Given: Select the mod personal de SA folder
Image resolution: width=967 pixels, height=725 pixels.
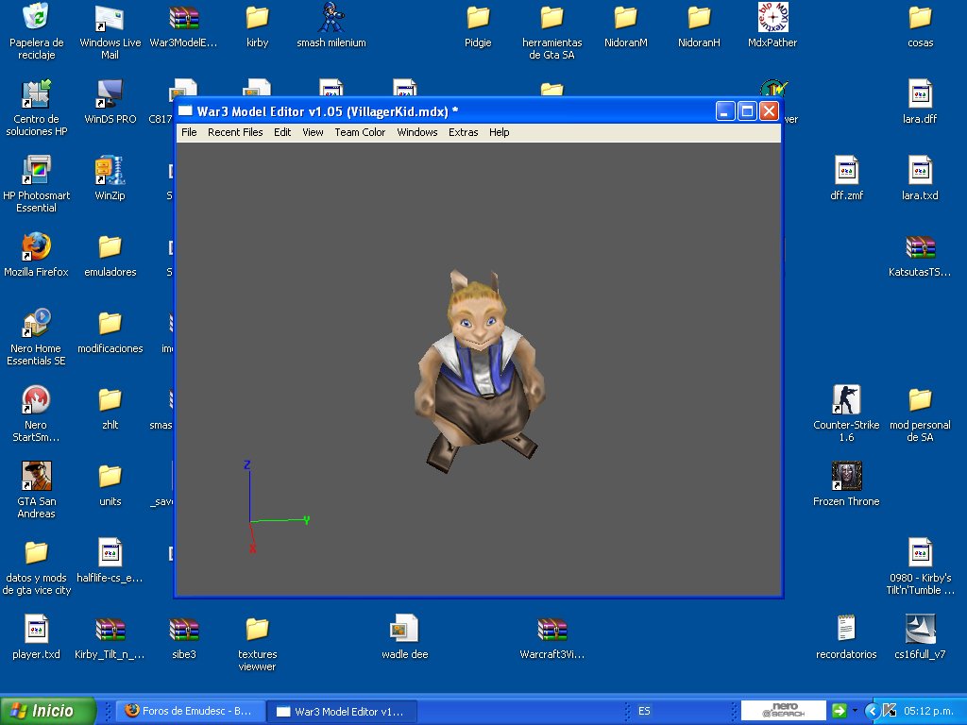Looking at the screenshot, I should (x=920, y=413).
